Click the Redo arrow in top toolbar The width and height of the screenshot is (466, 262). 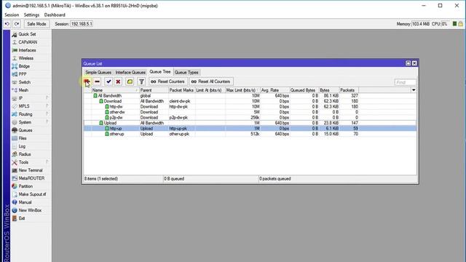[17, 24]
